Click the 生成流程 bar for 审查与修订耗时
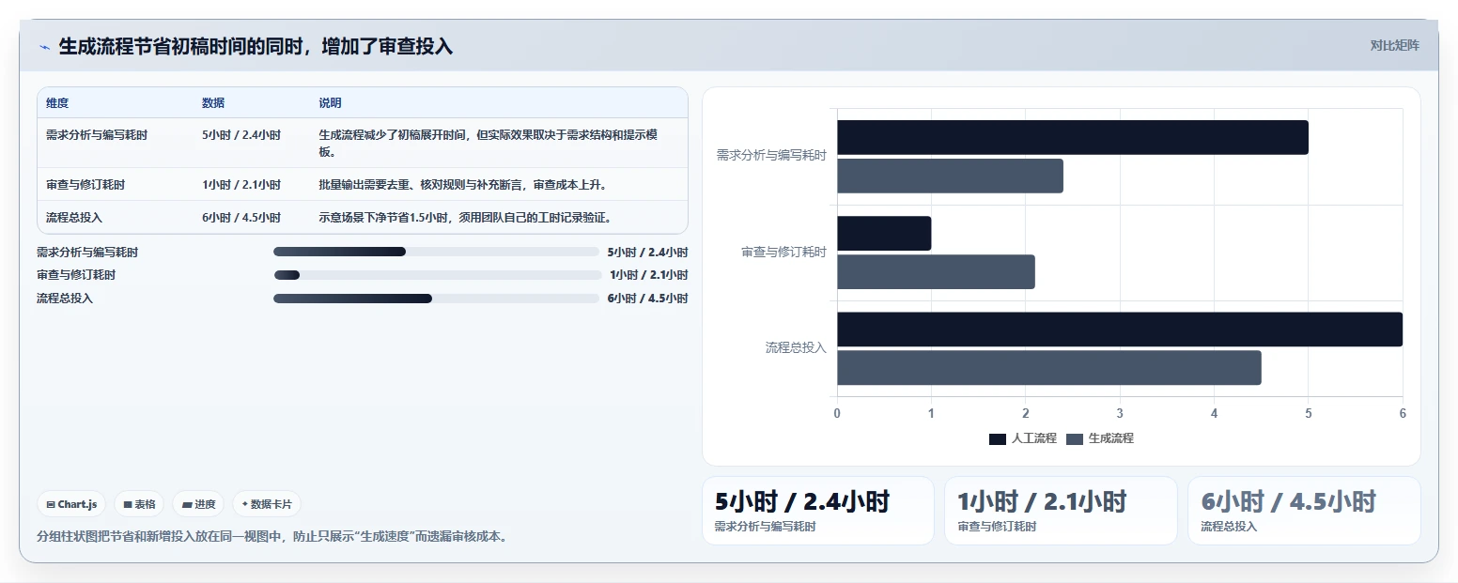1458x583 pixels. pyautogui.click(x=936, y=272)
